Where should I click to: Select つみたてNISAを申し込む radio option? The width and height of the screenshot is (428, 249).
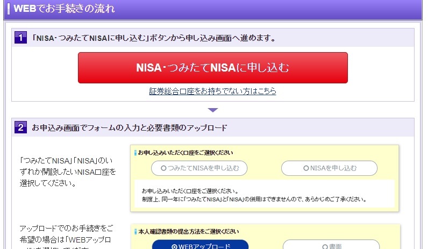(x=199, y=168)
